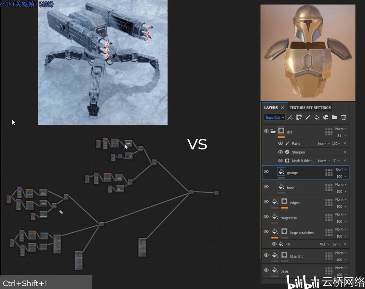Select the large scratches mask thumbnail
Screen dimensions: 365x289
tap(284, 231)
